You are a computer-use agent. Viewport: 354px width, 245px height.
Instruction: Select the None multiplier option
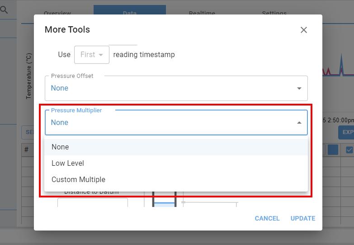pos(60,147)
